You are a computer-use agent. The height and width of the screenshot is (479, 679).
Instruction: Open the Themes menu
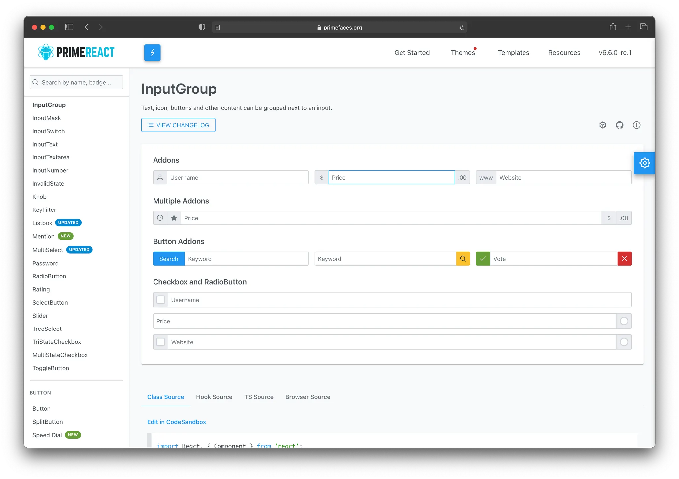click(463, 53)
